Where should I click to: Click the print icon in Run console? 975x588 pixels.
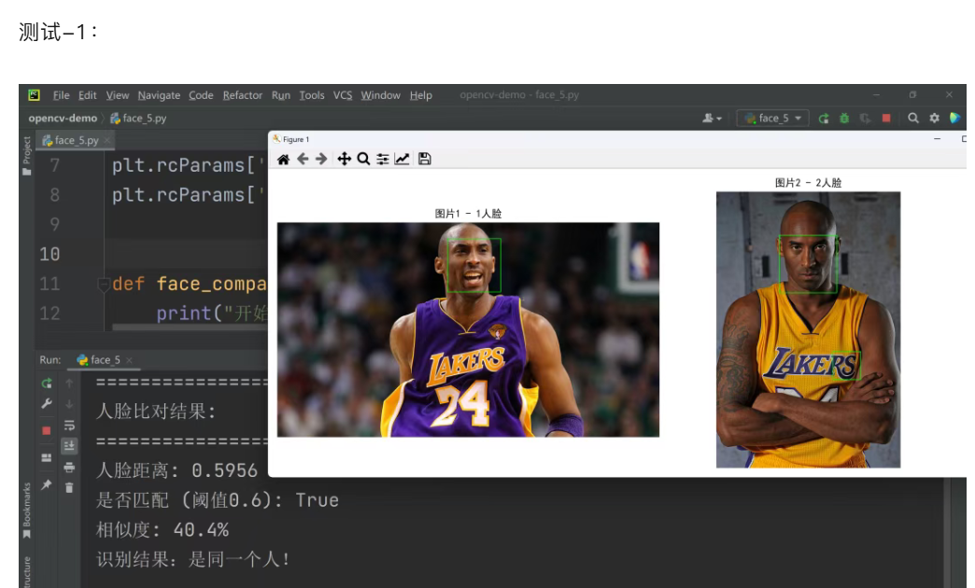point(69,467)
